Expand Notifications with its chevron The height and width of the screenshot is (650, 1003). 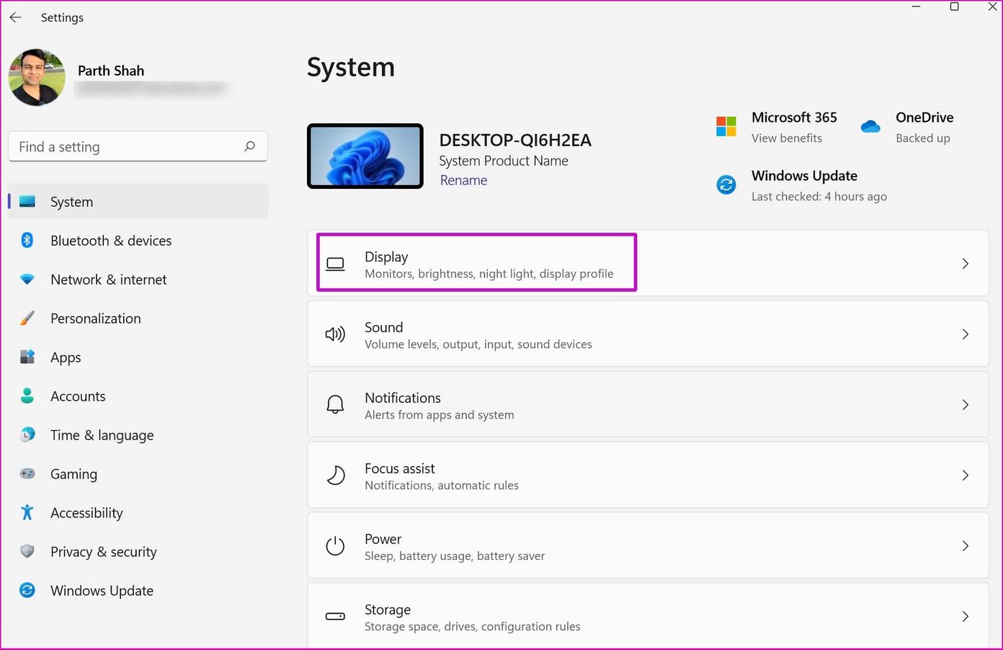(965, 405)
